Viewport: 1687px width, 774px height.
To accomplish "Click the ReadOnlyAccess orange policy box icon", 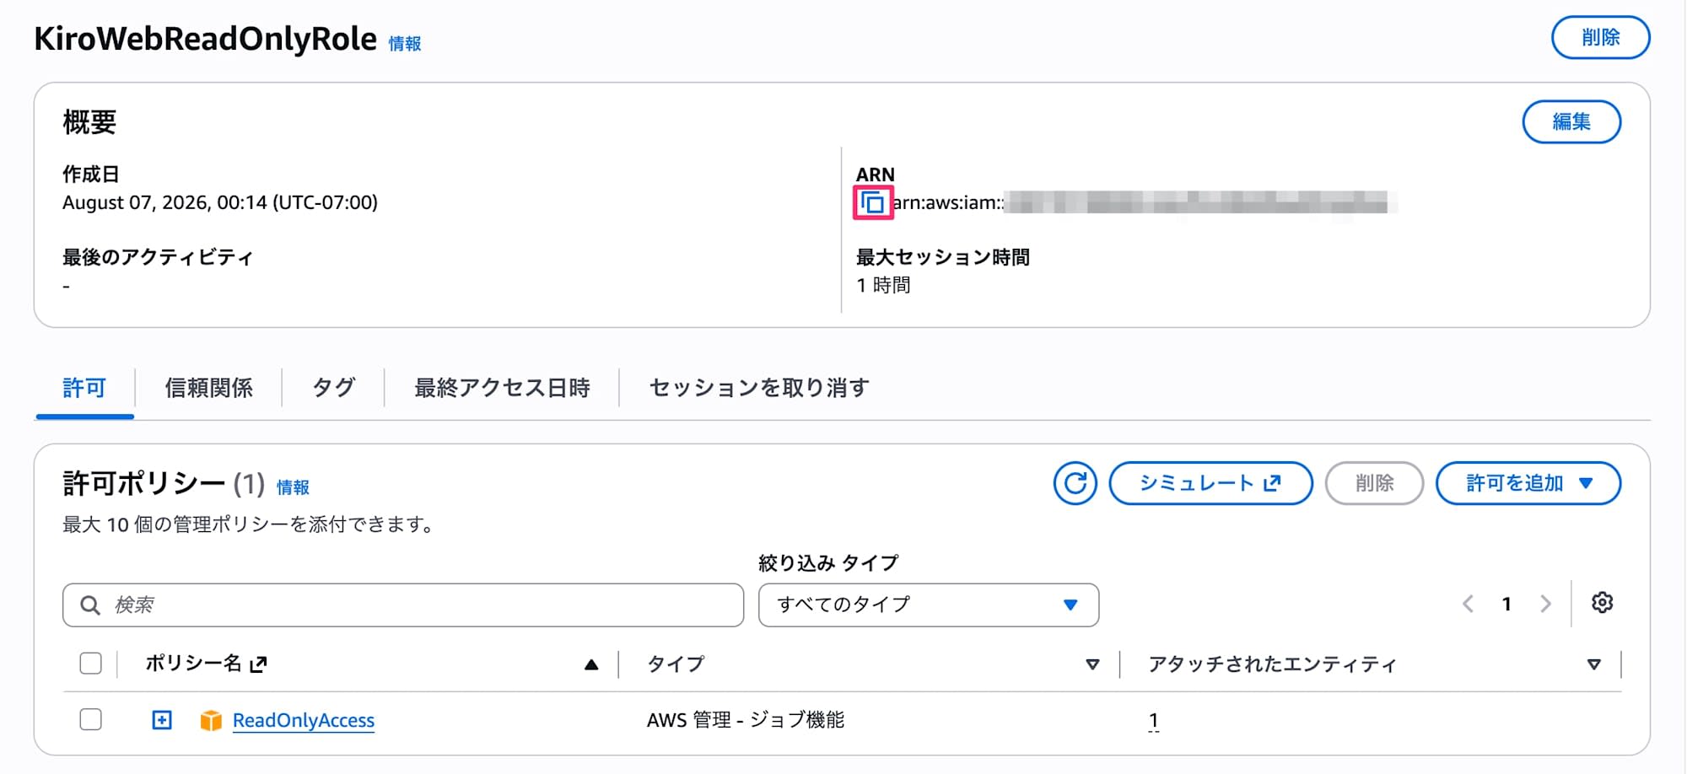I will [211, 720].
